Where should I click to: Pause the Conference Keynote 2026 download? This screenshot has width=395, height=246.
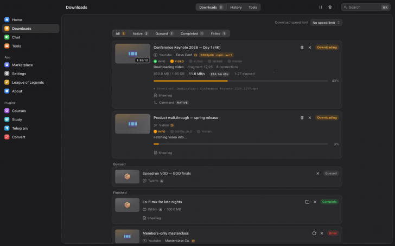[302, 48]
